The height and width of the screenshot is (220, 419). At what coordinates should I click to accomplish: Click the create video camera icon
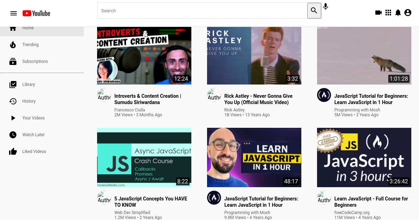point(378,13)
